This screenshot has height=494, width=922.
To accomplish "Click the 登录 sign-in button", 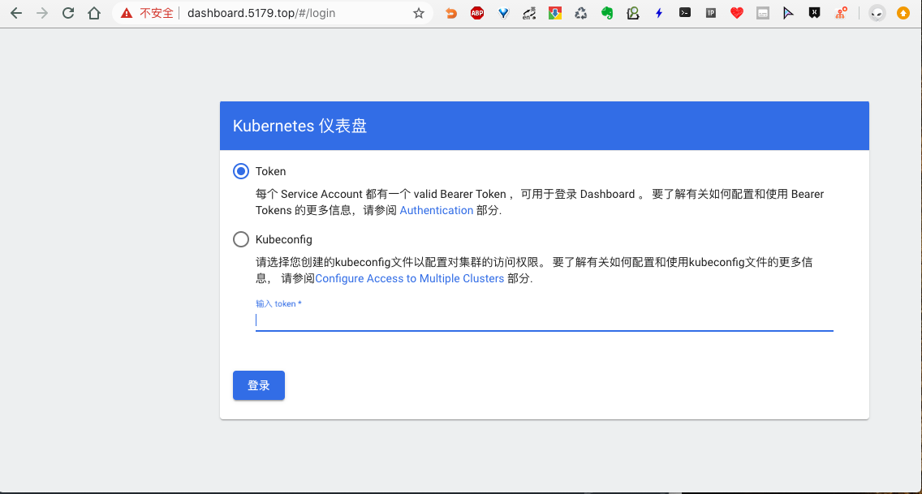I will 259,385.
